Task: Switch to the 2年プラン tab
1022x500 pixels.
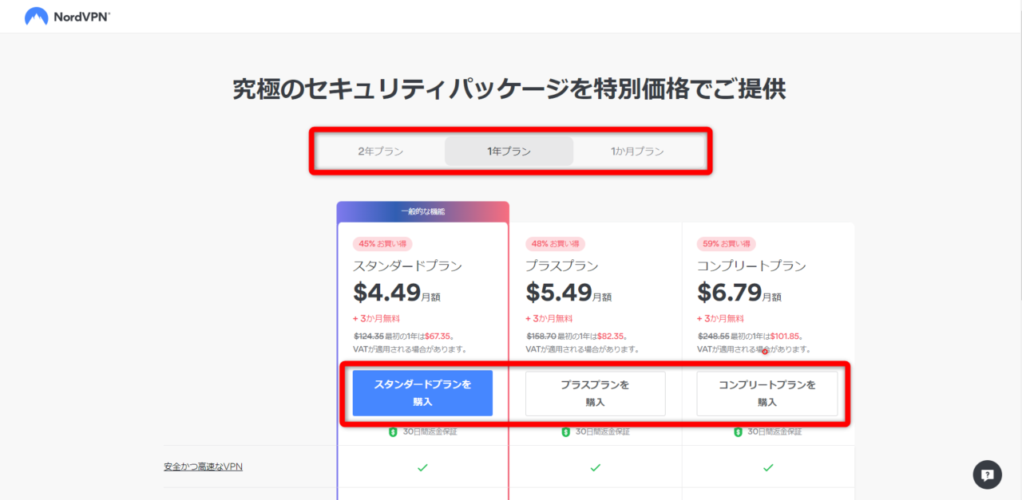Action: pos(380,151)
